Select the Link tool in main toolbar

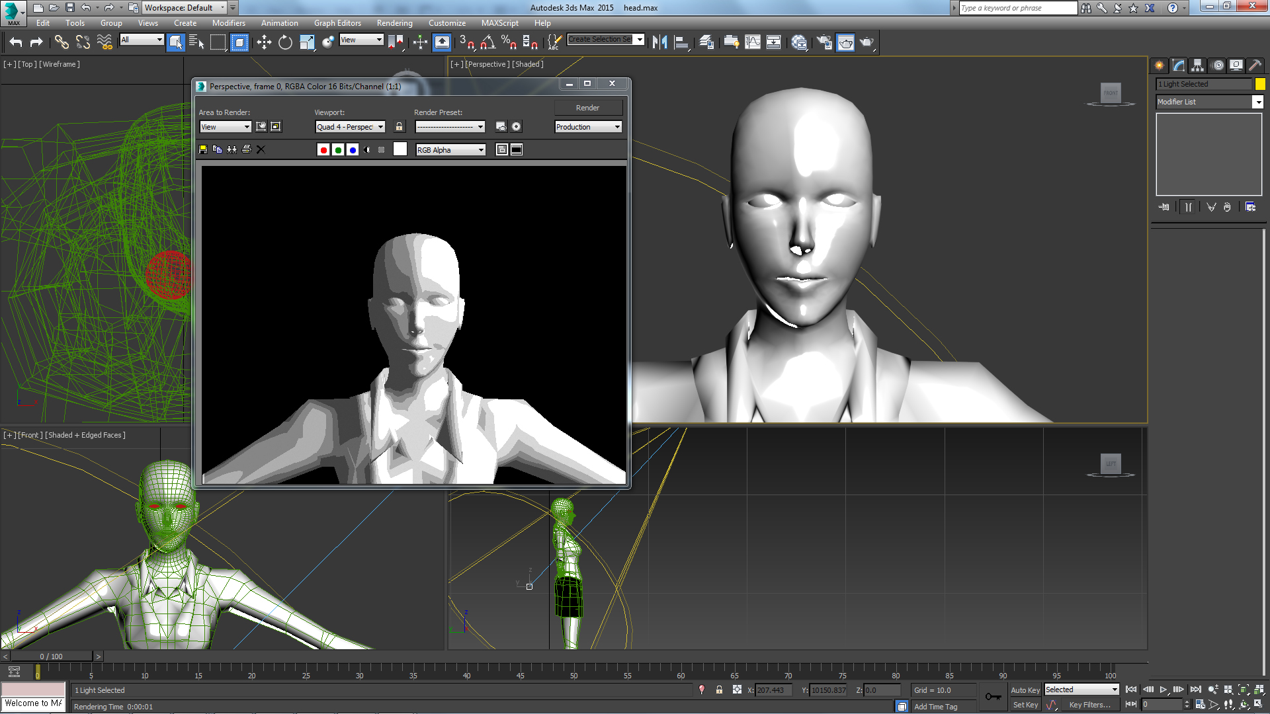click(62, 42)
